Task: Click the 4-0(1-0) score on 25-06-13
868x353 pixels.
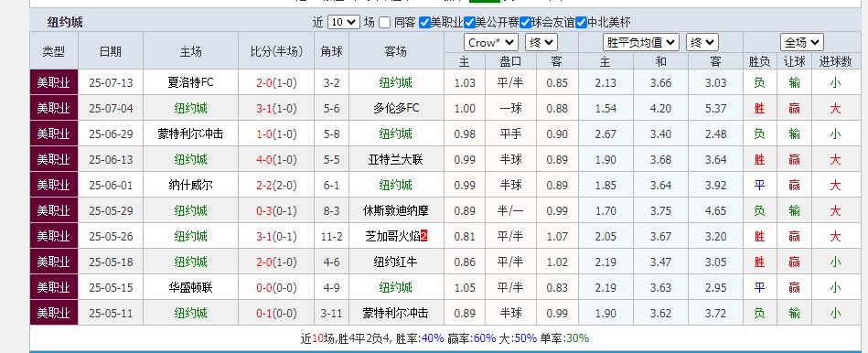Action: [276, 160]
